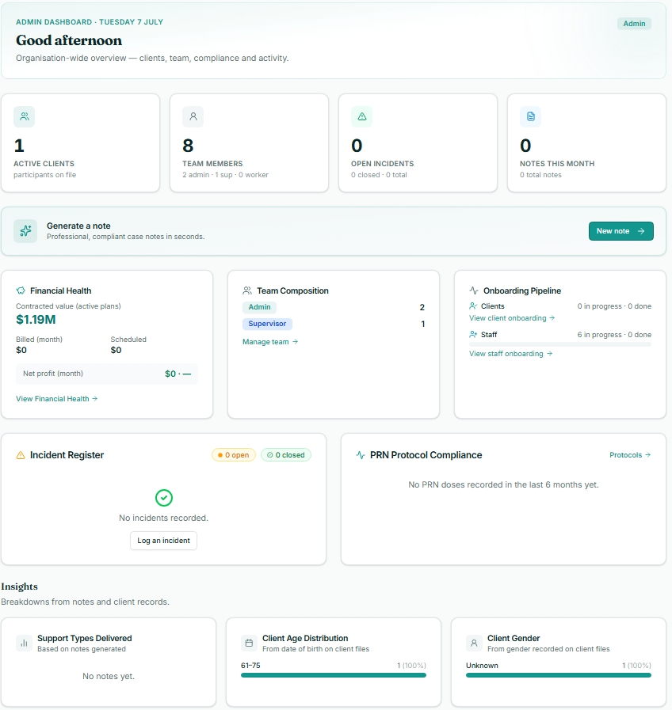
Task: Click the calendar icon by Client Age Distribution
Action: click(249, 643)
